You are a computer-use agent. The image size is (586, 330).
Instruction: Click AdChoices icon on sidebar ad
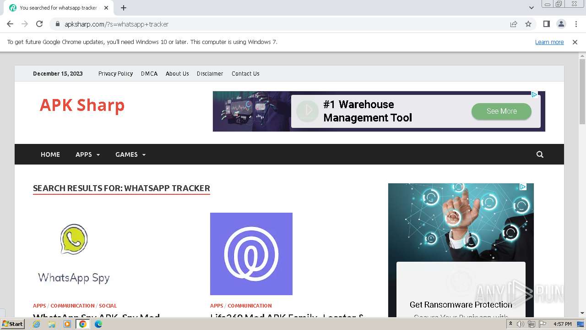(x=523, y=187)
